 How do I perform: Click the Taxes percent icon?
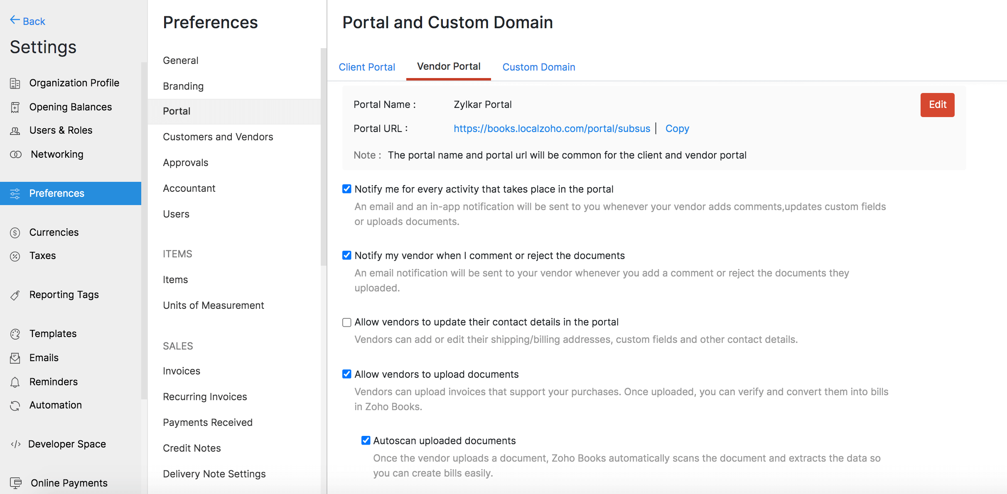(x=15, y=256)
